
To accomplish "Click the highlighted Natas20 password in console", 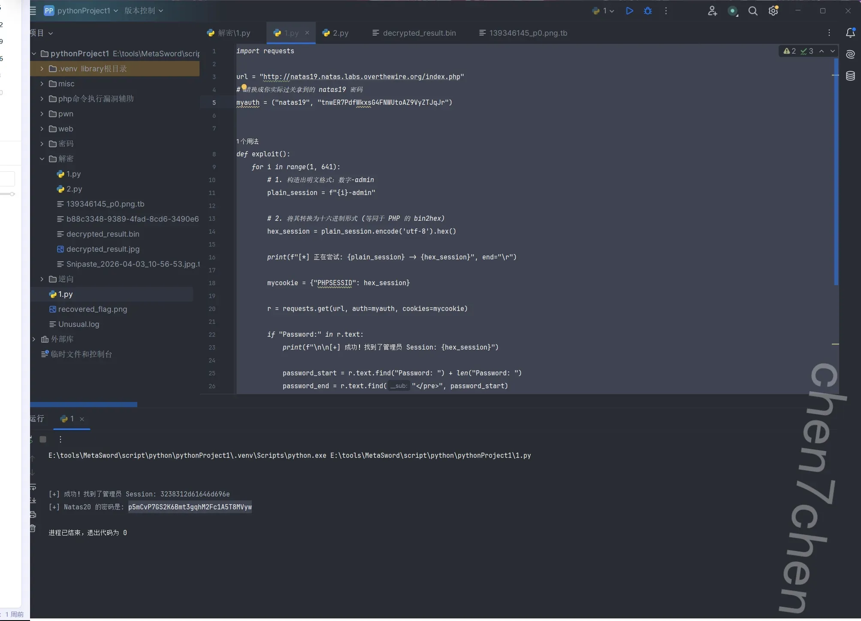I will pyautogui.click(x=190, y=507).
